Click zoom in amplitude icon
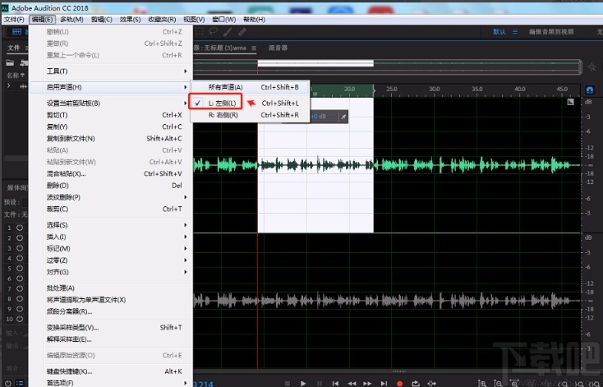Image resolution: width=603 pixels, height=387 pixels. (x=482, y=383)
